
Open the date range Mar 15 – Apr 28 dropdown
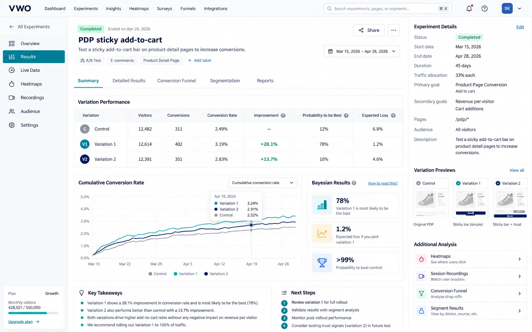362,51
